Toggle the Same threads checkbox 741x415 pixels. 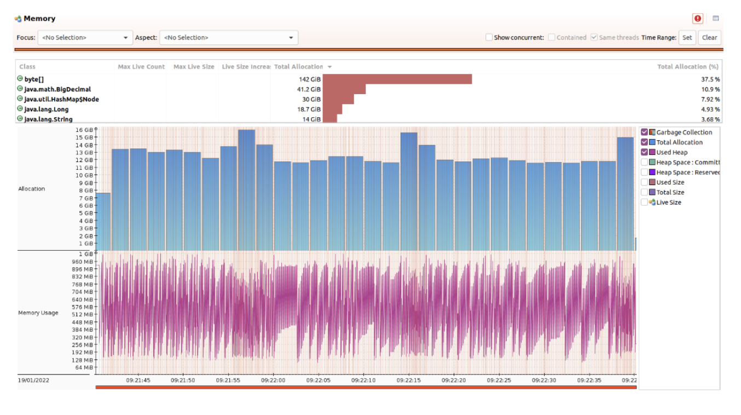[x=594, y=37]
